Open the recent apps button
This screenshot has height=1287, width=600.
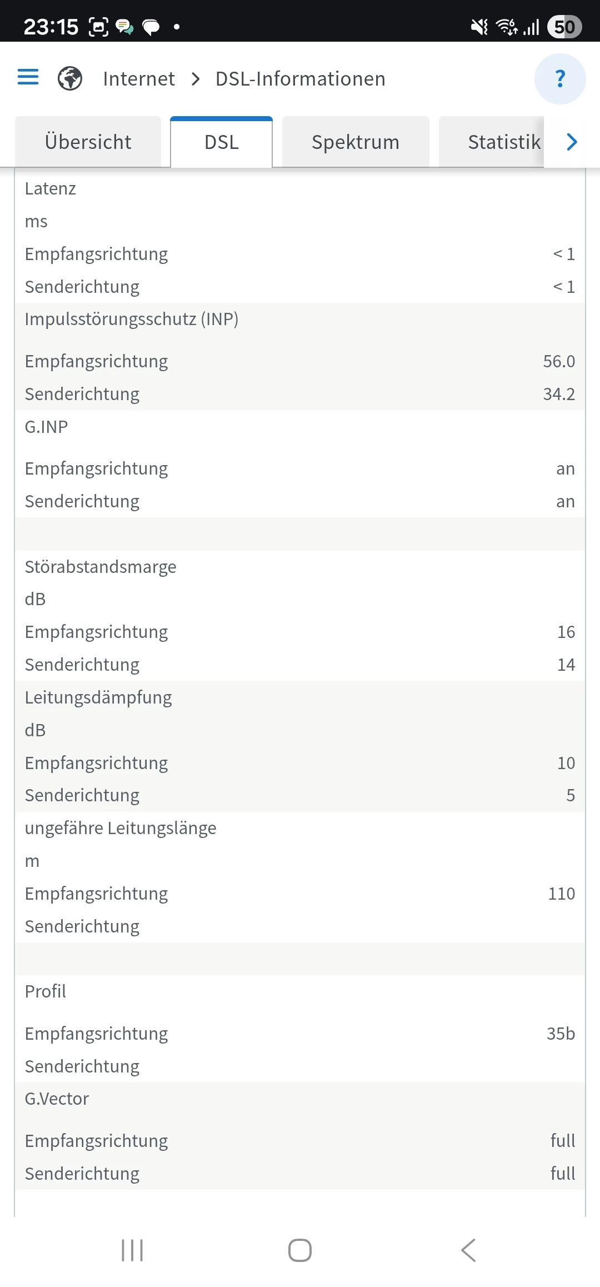[132, 1250]
